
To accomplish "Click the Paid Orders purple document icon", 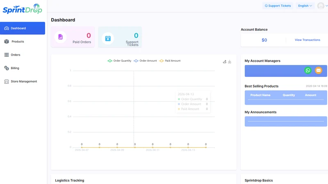I will (x=60, y=37).
